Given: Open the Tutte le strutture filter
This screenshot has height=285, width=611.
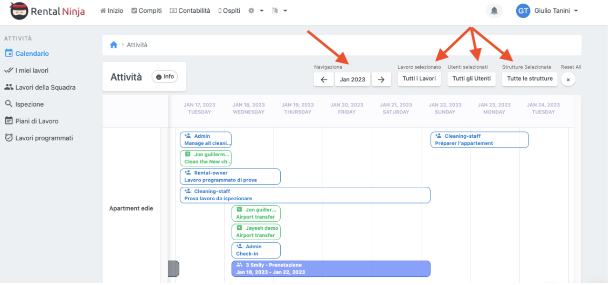Looking at the screenshot, I should pyautogui.click(x=530, y=79).
